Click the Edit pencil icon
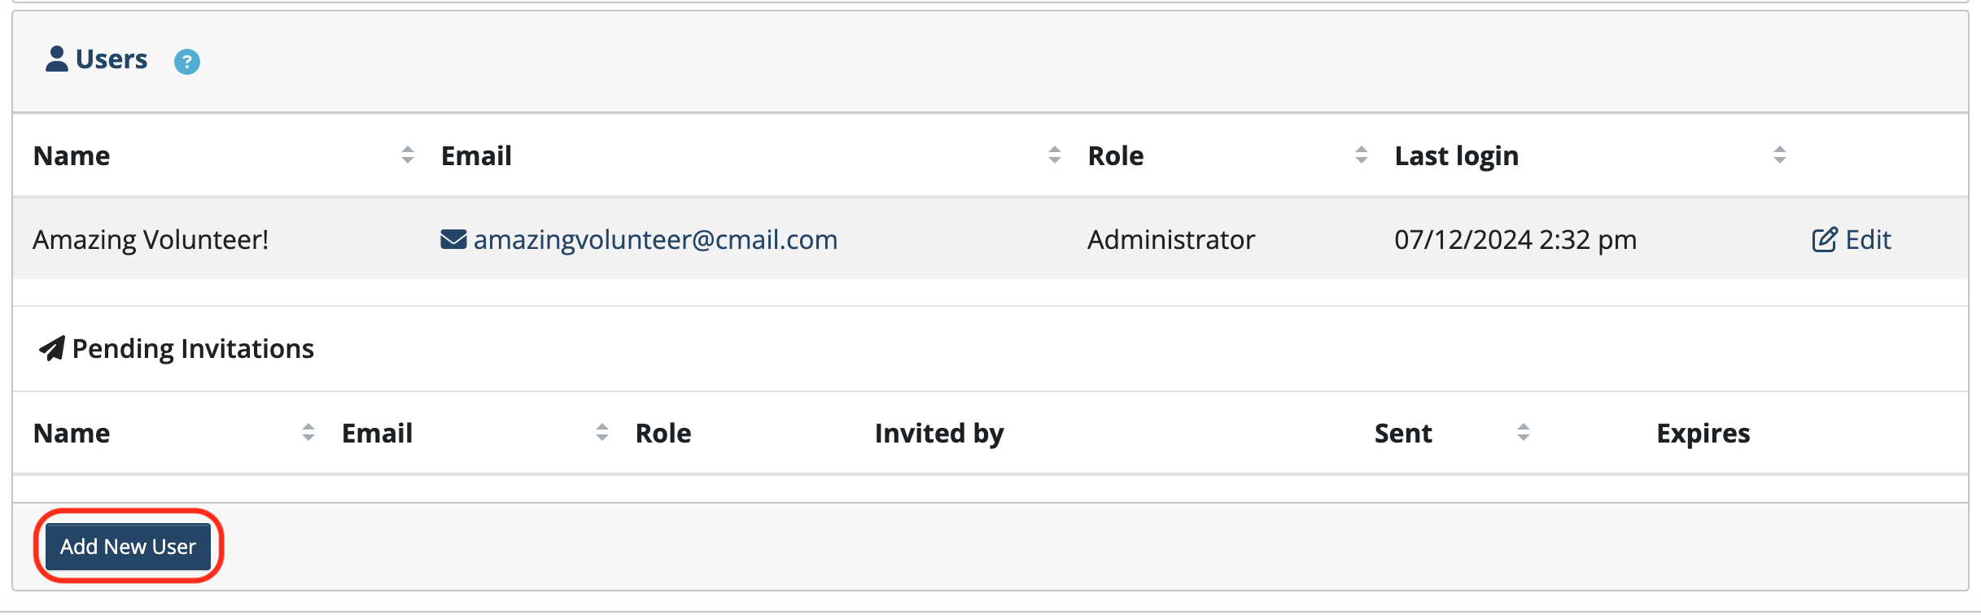1981x615 pixels. [1825, 239]
